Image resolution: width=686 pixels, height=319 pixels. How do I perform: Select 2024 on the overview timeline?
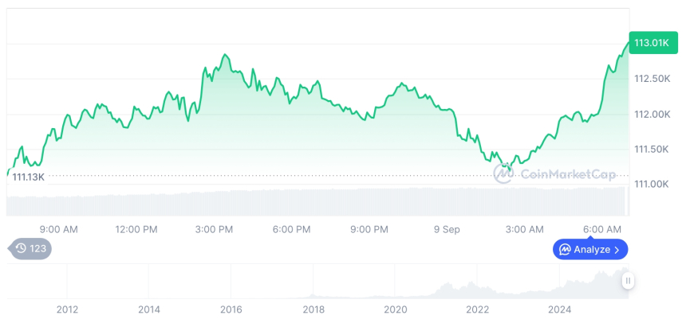[x=560, y=309]
